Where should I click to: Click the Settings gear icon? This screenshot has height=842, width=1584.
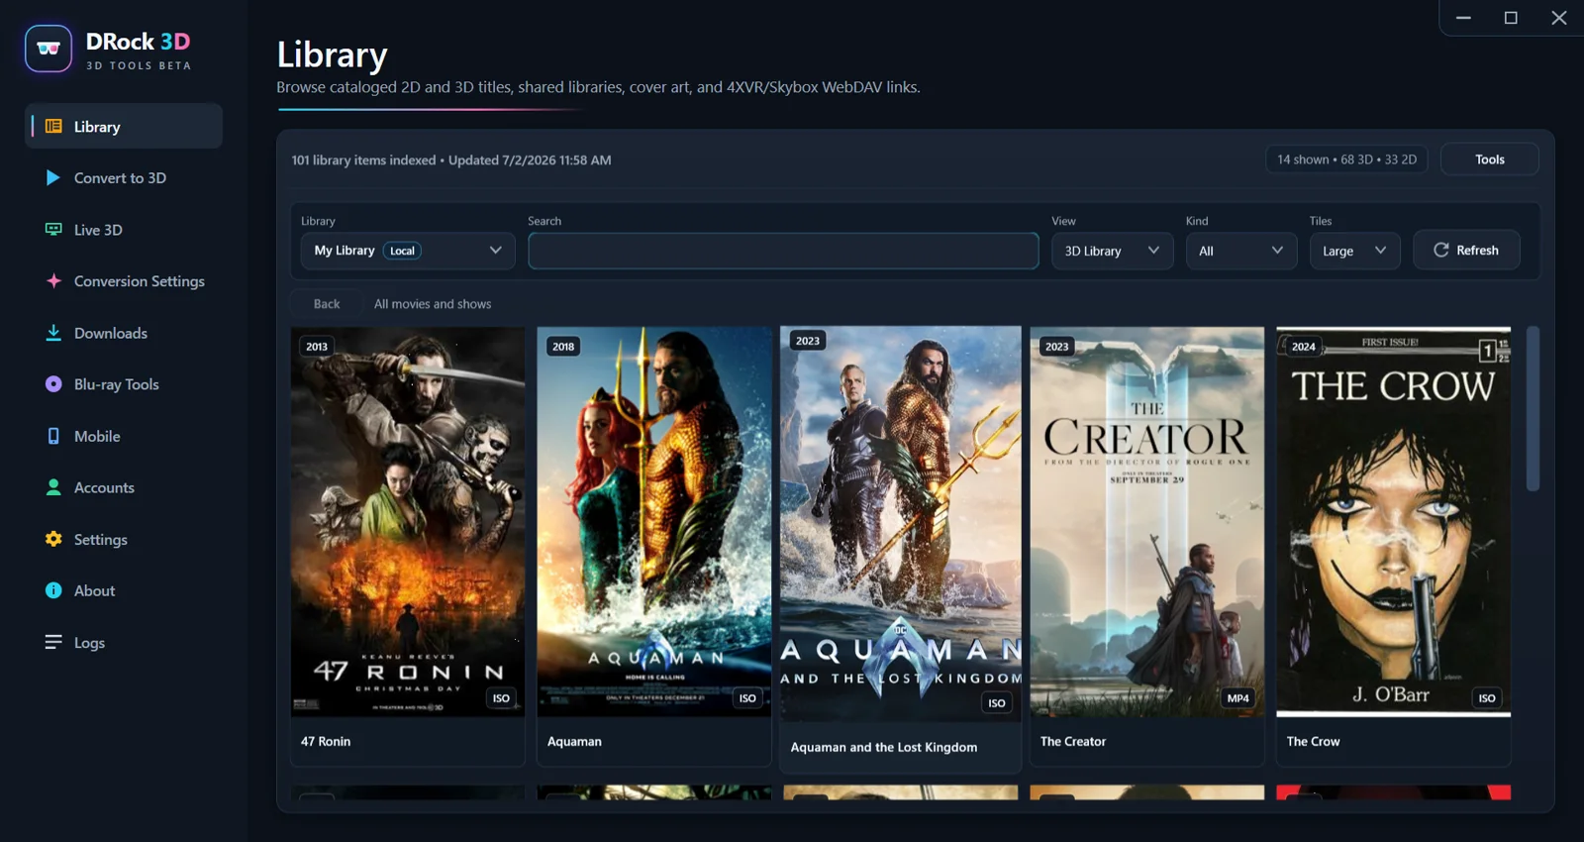(53, 539)
